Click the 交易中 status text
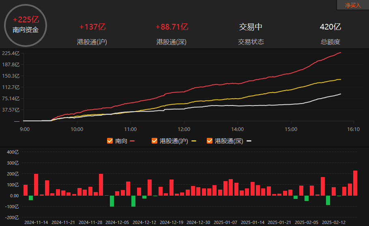This screenshot has height=226, width=369. (x=251, y=27)
